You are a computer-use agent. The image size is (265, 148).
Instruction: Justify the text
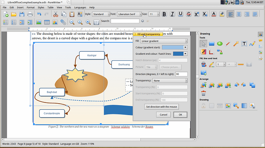tap(255, 14)
